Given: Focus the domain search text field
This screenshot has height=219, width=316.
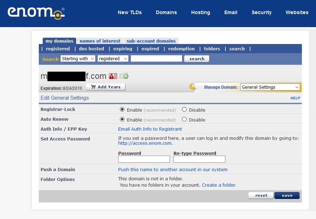Looking at the screenshot, I should (156, 58).
